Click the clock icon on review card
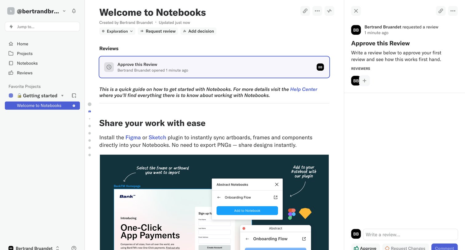The height and width of the screenshot is (250, 465). pos(109,67)
